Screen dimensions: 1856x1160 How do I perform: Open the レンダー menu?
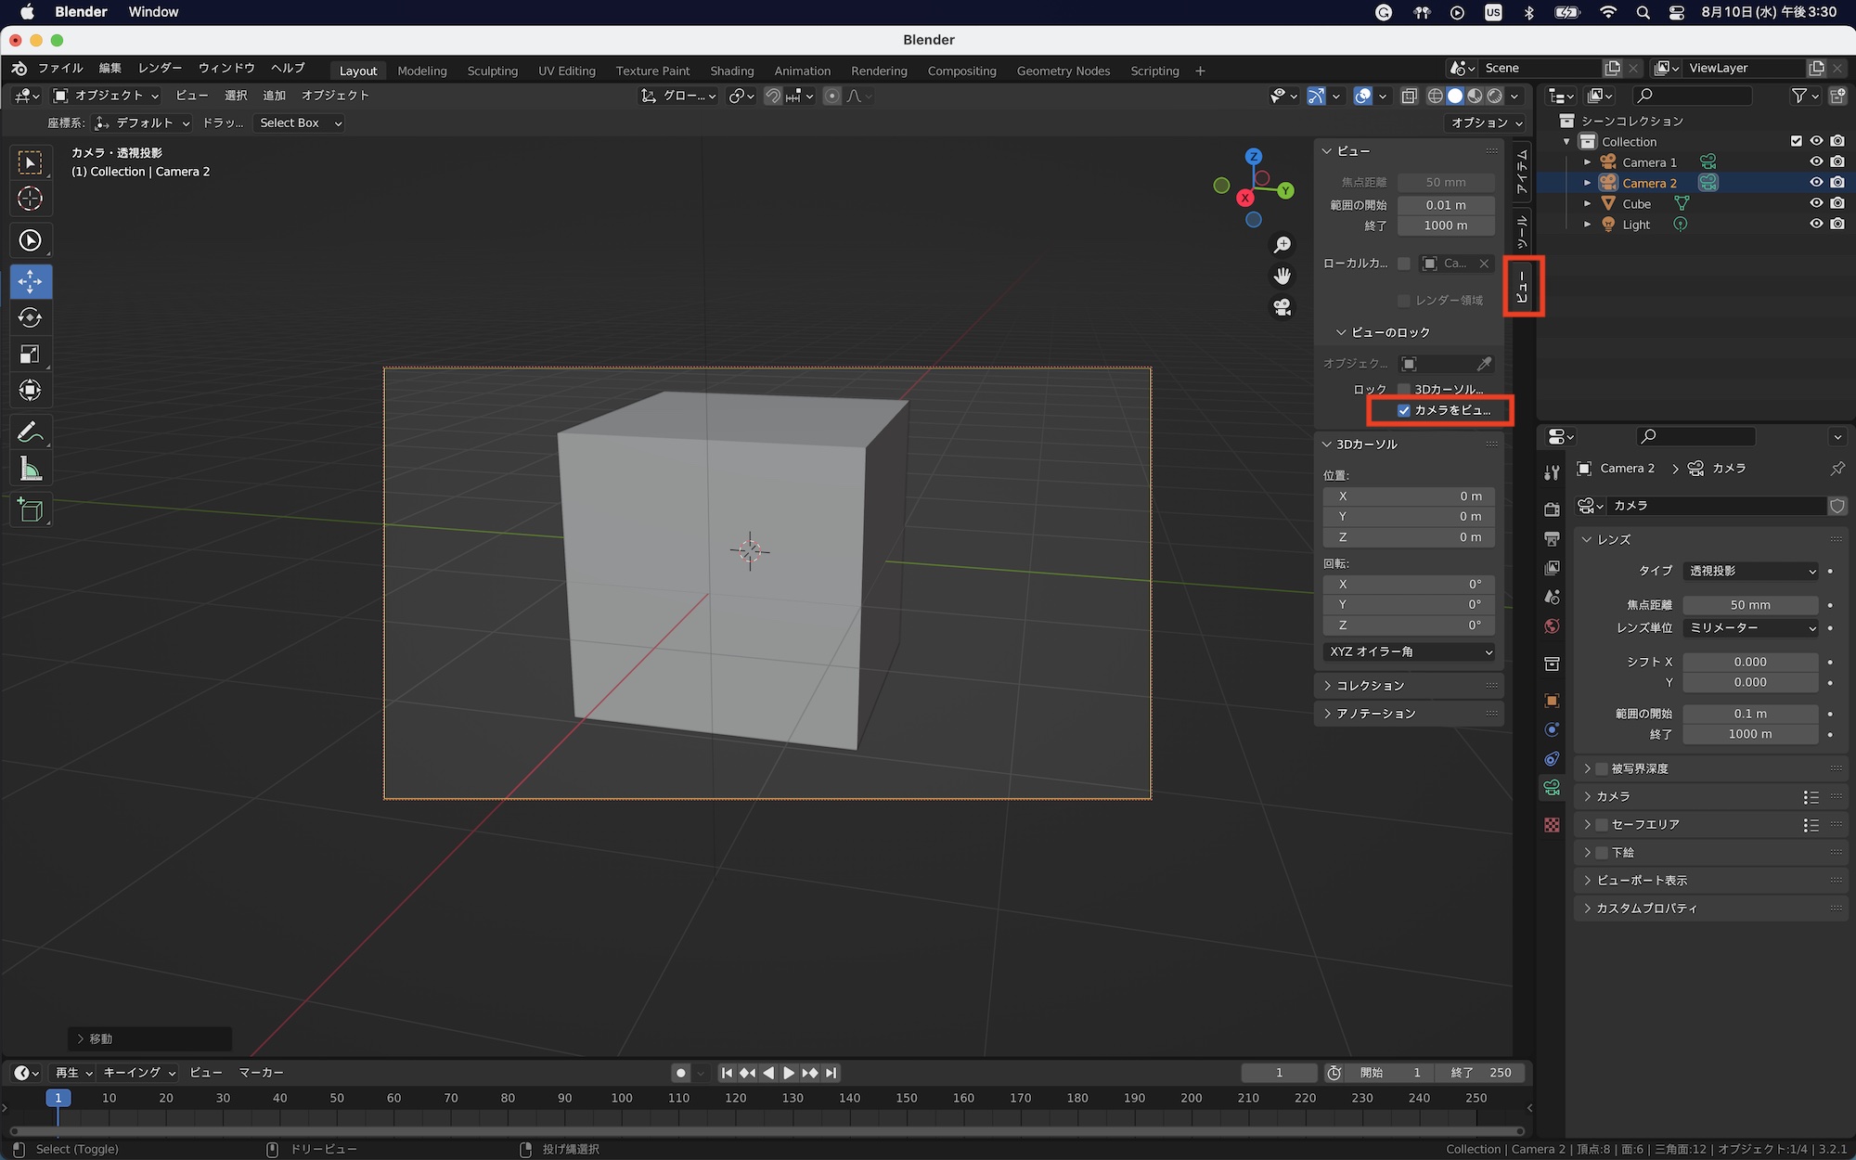click(x=160, y=68)
